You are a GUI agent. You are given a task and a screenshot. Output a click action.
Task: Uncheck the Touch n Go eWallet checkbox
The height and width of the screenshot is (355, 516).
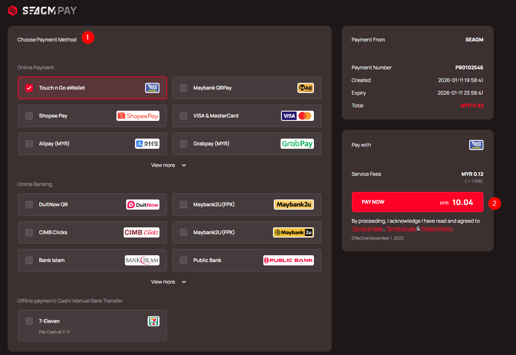[29, 88]
